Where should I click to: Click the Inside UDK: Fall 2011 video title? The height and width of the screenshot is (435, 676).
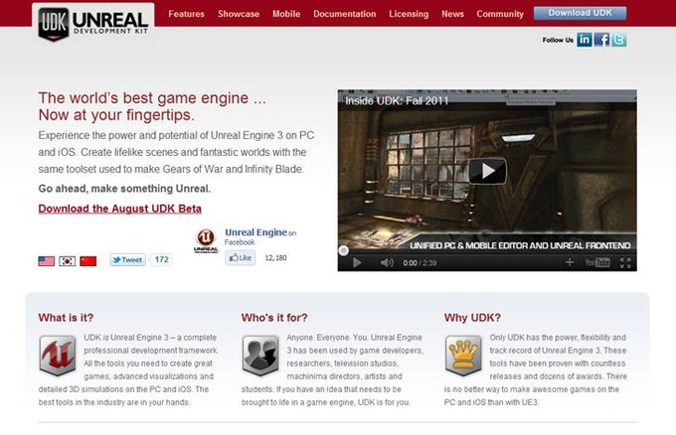(x=397, y=100)
